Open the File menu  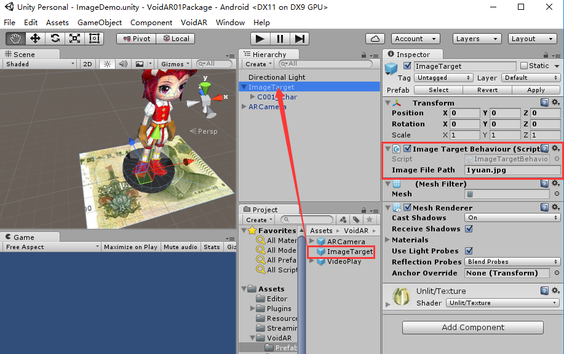click(x=9, y=23)
